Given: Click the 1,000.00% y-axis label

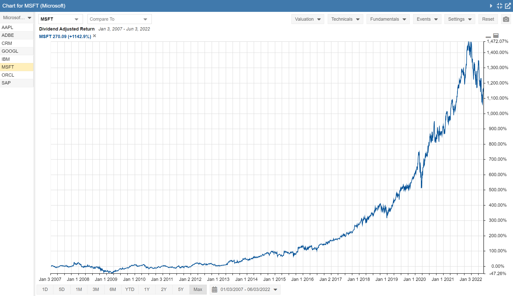Looking at the screenshot, I should 497,113.
